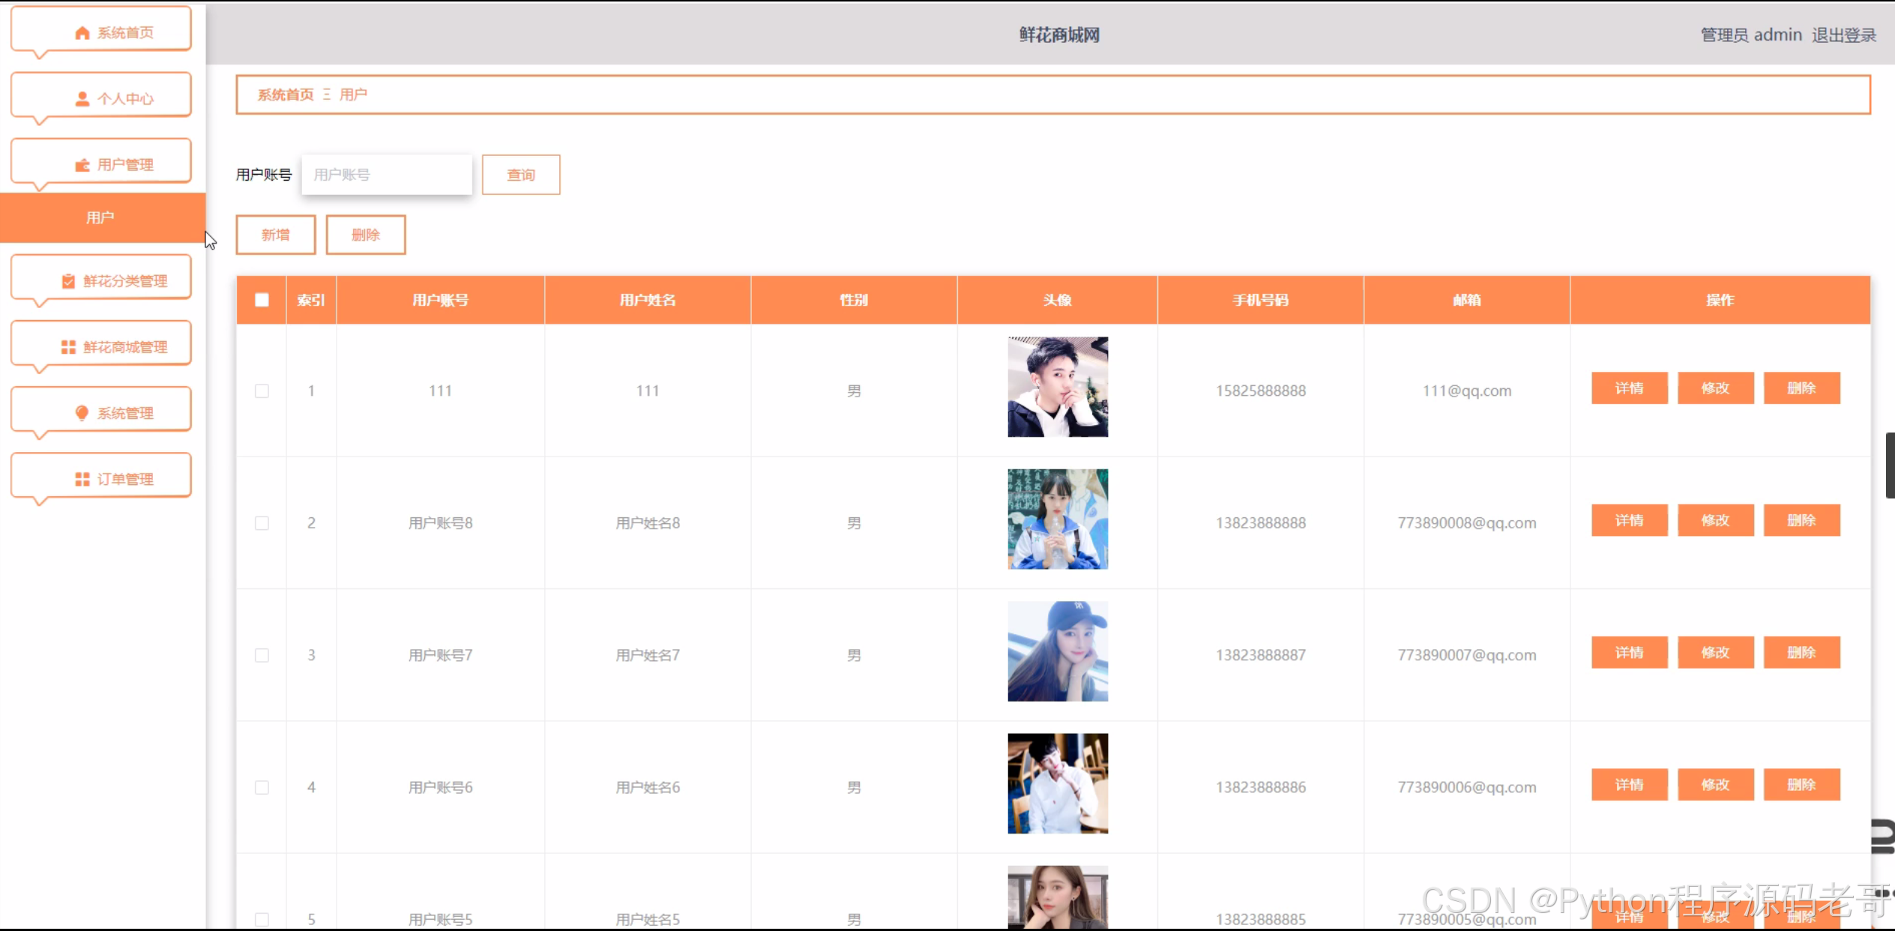The height and width of the screenshot is (931, 1895).
Task: Click the breadcrumb separator icon after 系统首页
Action: 327,94
